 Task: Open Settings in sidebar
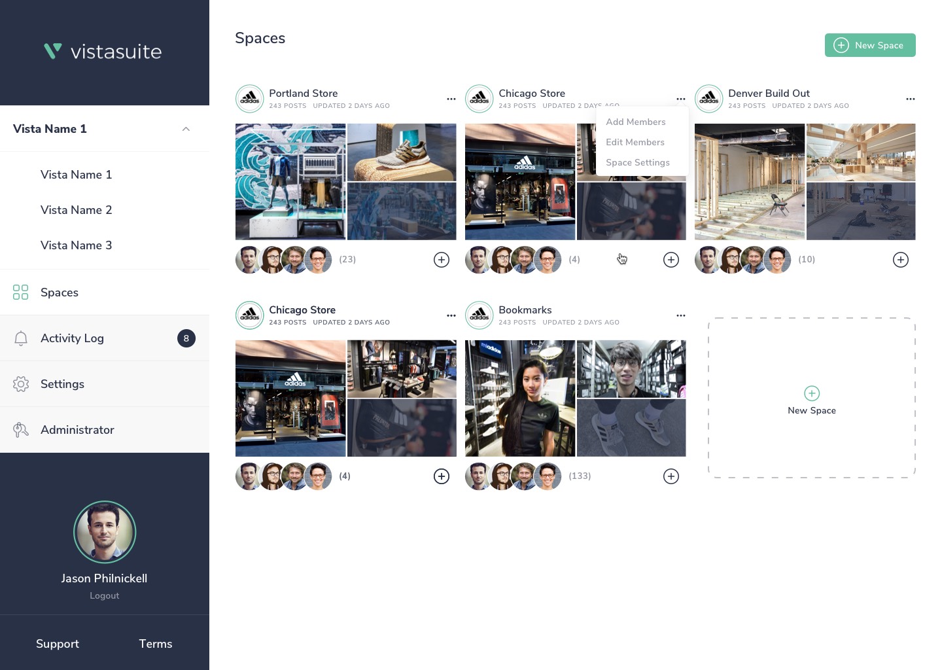pyautogui.click(x=105, y=384)
